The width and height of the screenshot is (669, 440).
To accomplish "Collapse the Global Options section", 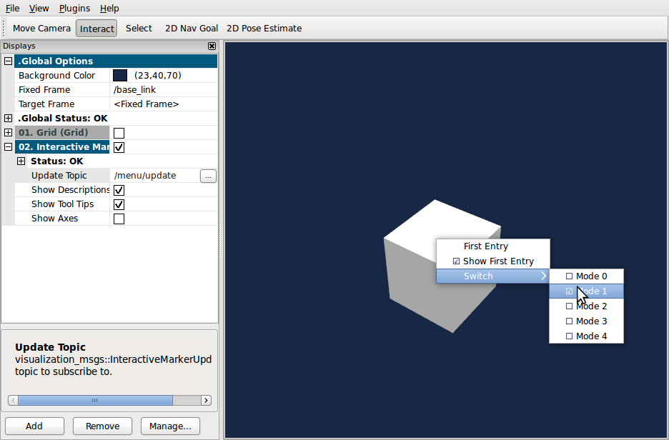I will point(9,61).
